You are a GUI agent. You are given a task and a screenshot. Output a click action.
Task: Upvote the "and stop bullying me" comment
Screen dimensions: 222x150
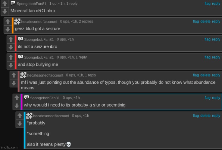tap(11, 57)
